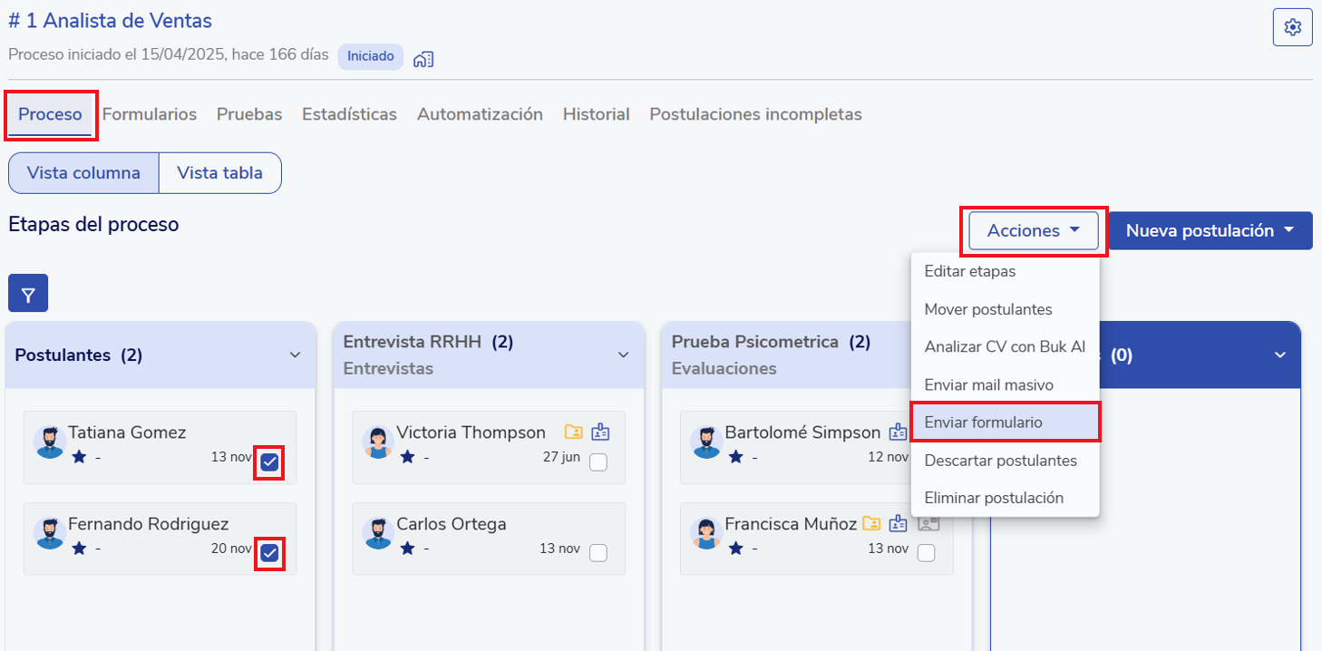Collapse the Postulantes column chevron
The height and width of the screenshot is (651, 1322).
pyautogui.click(x=295, y=355)
